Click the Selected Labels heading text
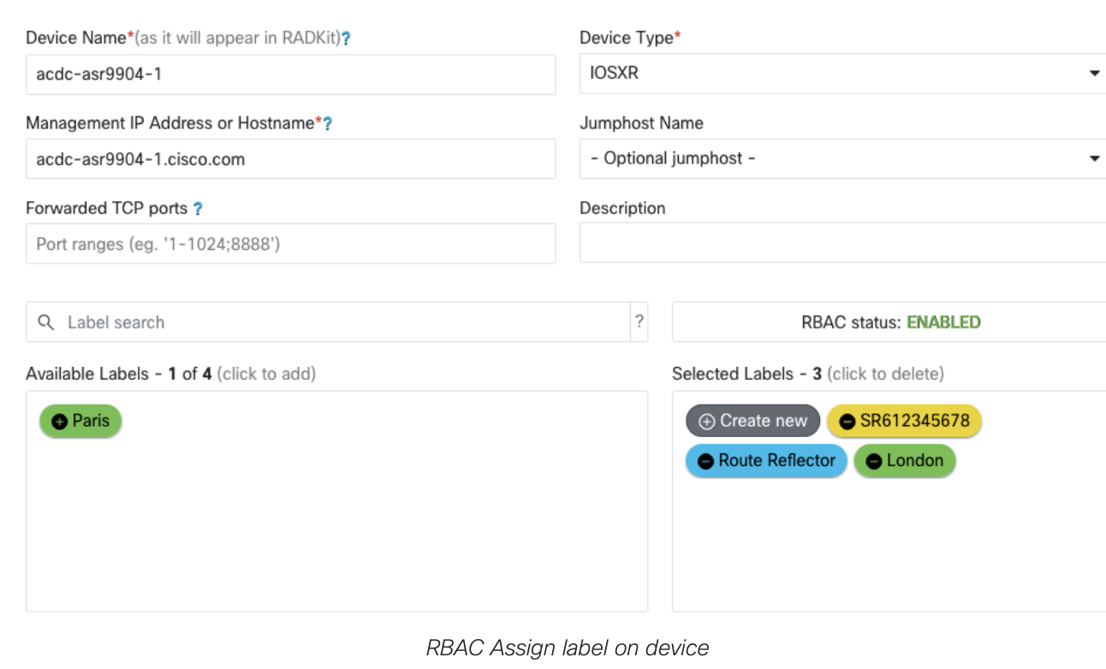 808,374
